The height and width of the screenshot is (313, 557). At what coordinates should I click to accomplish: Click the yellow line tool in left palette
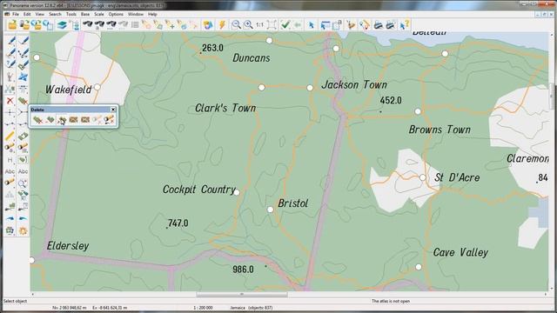(10, 136)
